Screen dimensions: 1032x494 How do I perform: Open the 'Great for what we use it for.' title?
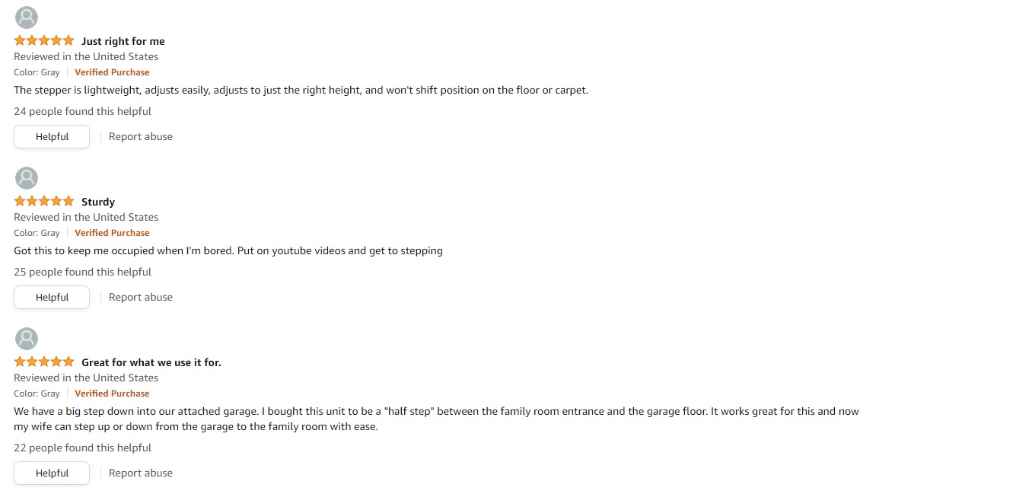coord(151,362)
